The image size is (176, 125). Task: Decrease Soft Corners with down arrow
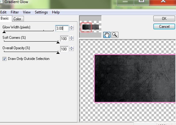(72, 39)
